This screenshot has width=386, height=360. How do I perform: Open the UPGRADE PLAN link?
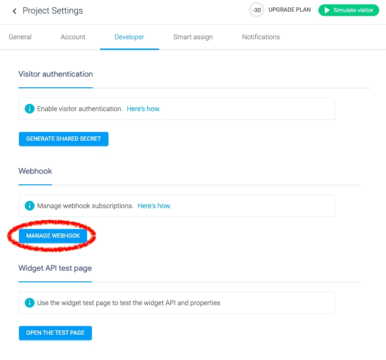click(x=289, y=10)
